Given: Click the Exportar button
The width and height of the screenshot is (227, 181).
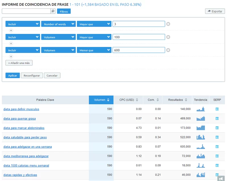Looking at the screenshot, I should [215, 11].
